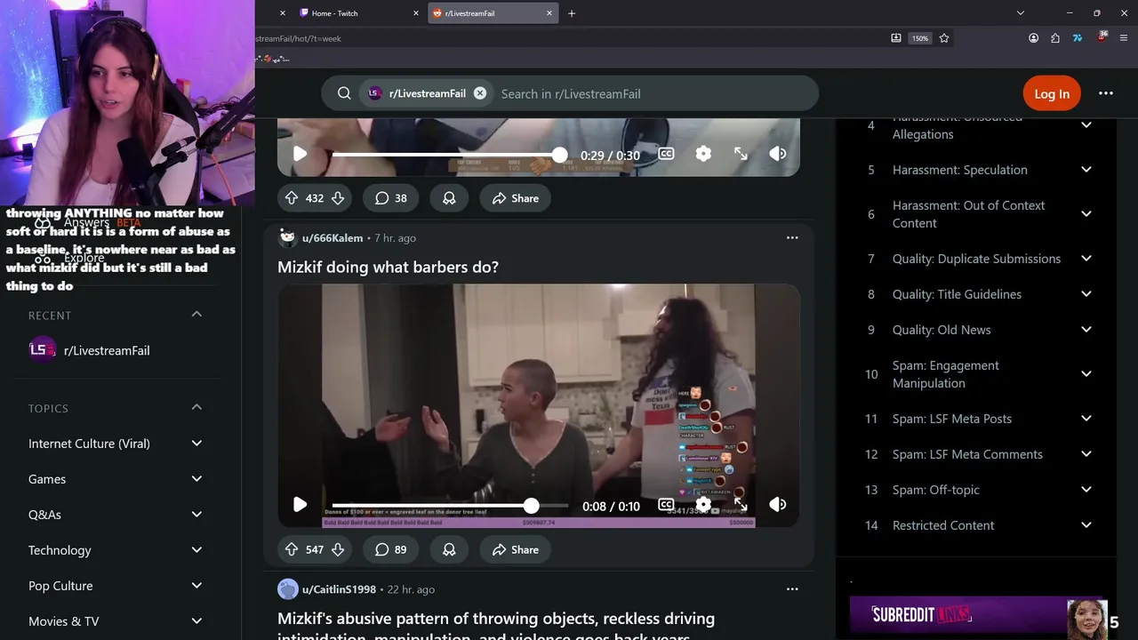Mute the barber video volume
This screenshot has height=640, width=1138.
coord(778,505)
